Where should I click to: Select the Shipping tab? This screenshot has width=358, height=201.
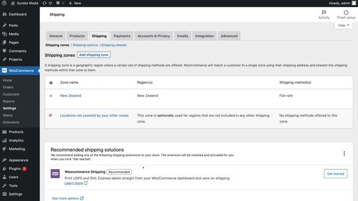pos(99,36)
